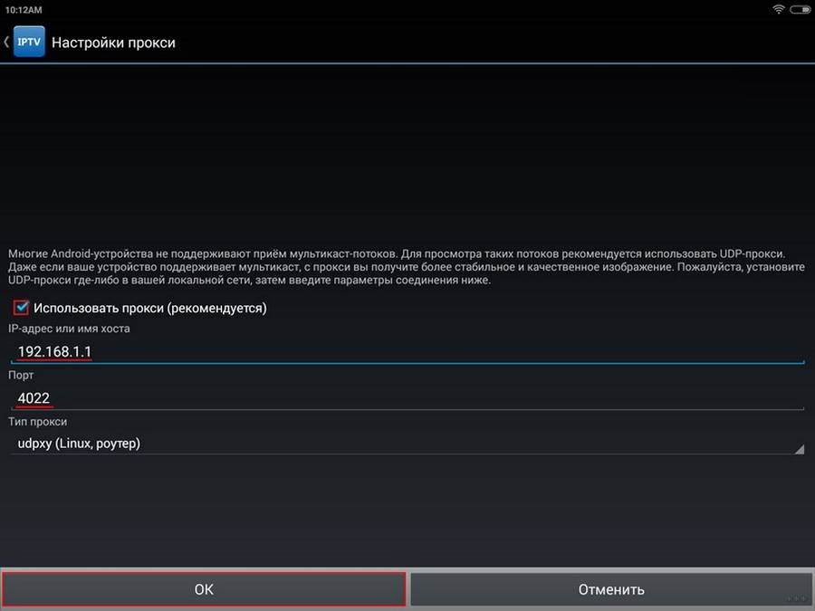Select the 'Тип прокси' label
Screen dimensions: 815x611
37,422
